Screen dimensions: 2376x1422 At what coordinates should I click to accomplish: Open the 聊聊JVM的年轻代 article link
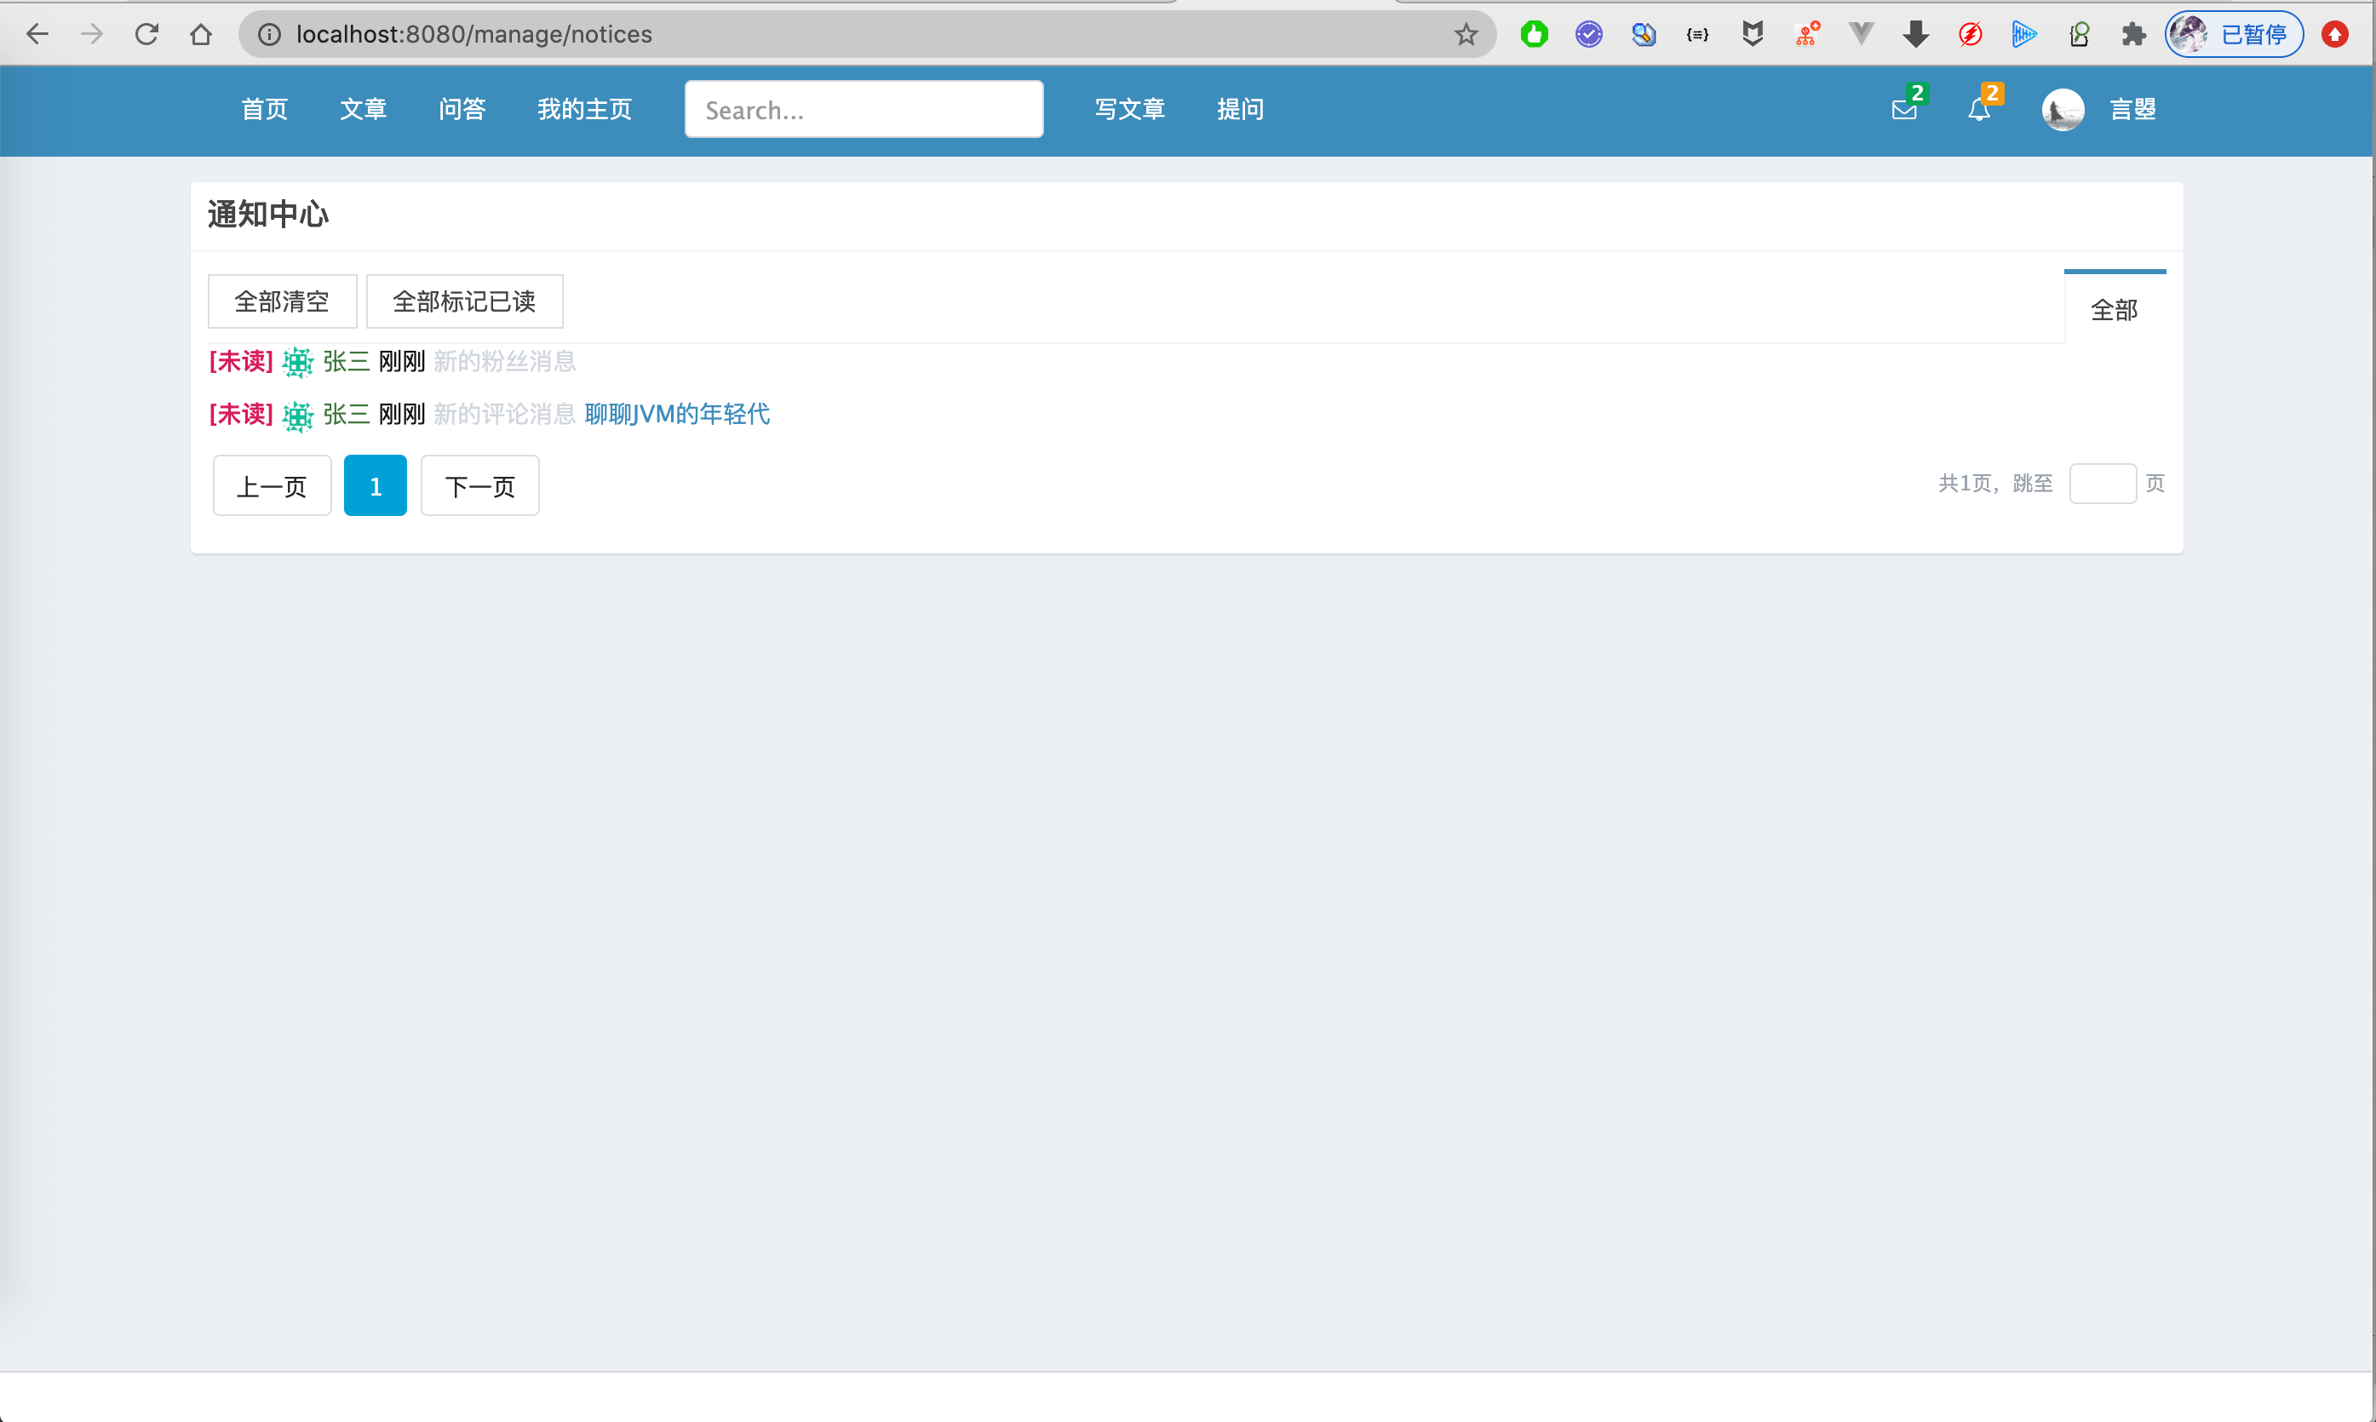click(x=676, y=414)
